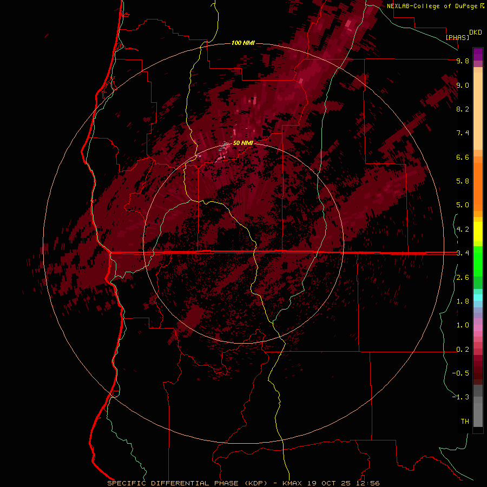Click the "DKD" product label

pos(475,32)
